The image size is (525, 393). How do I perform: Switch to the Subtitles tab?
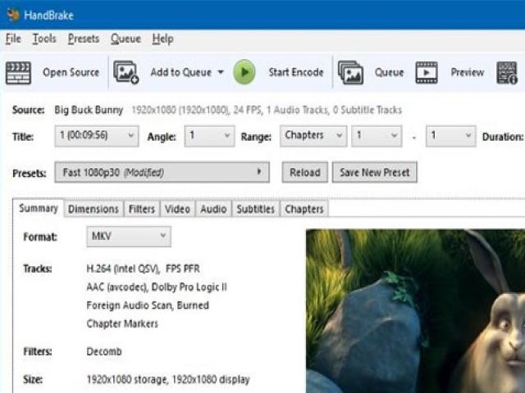pyautogui.click(x=255, y=210)
